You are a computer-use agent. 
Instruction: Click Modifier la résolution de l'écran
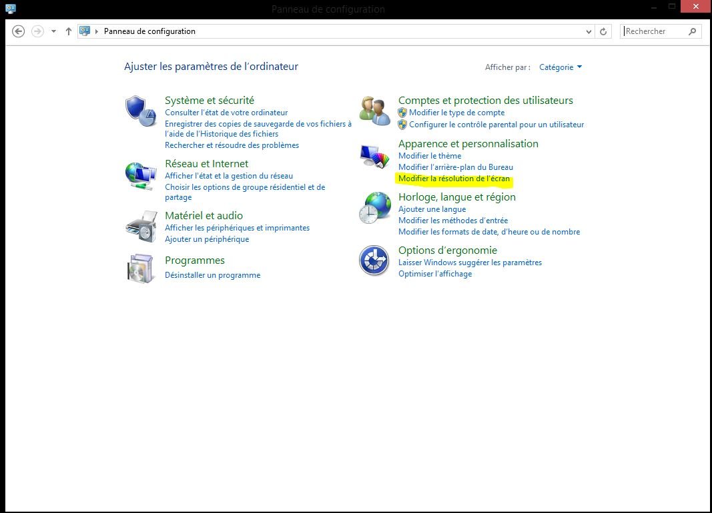[454, 179]
